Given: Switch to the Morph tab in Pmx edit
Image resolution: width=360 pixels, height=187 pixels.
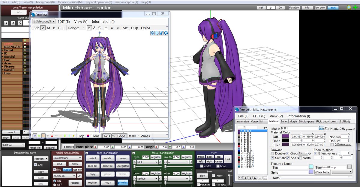Looking at the screenshot, I should tap(293, 122).
